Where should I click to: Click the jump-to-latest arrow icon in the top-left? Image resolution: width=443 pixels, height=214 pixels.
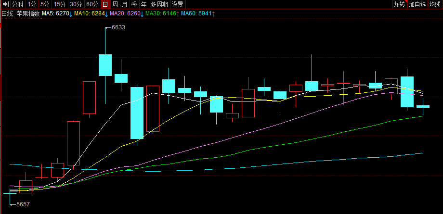[x=6, y=4]
